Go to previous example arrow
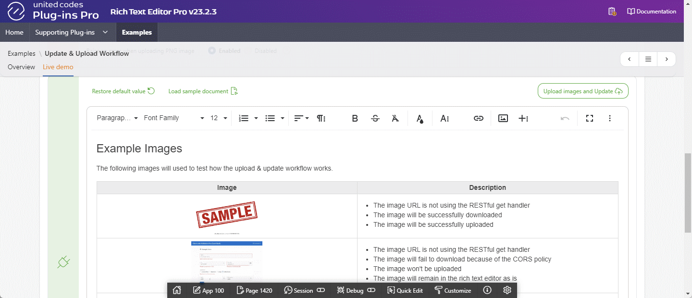Image resolution: width=692 pixels, height=298 pixels. pyautogui.click(x=630, y=59)
